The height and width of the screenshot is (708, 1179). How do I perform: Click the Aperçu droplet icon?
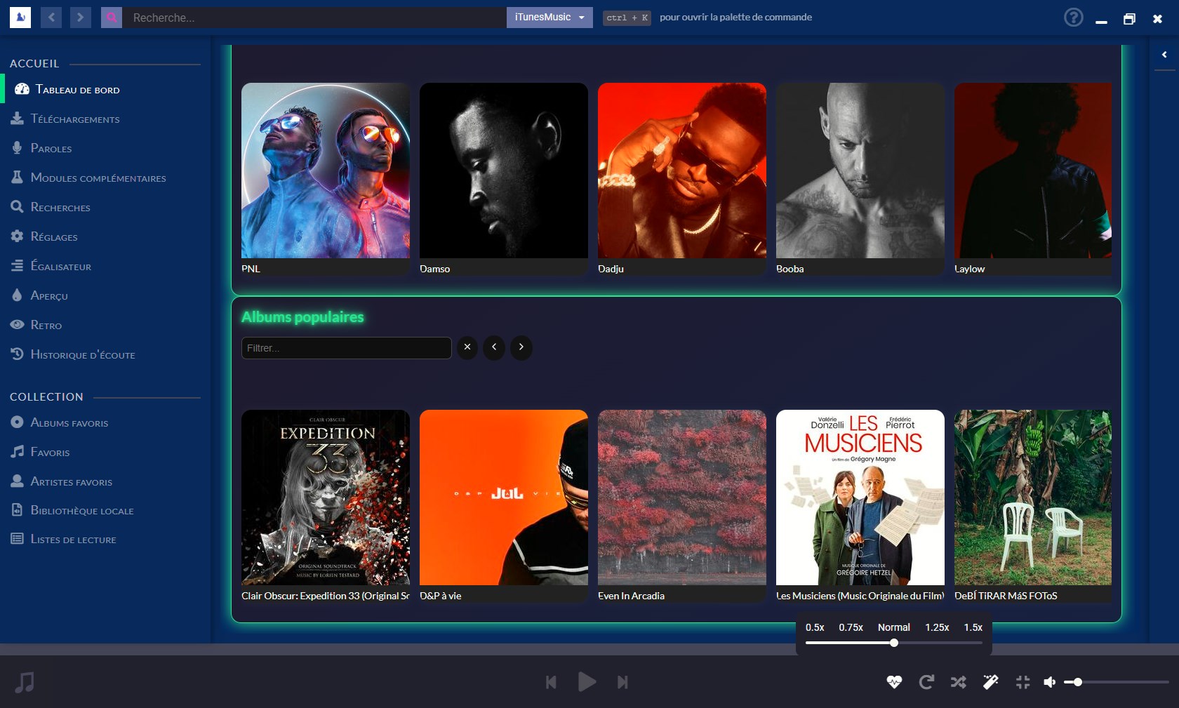pyautogui.click(x=18, y=295)
